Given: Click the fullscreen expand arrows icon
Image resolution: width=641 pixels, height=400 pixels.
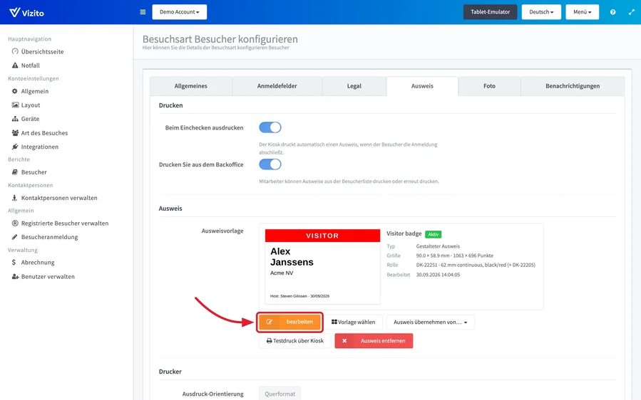Looking at the screenshot, I should [631, 12].
